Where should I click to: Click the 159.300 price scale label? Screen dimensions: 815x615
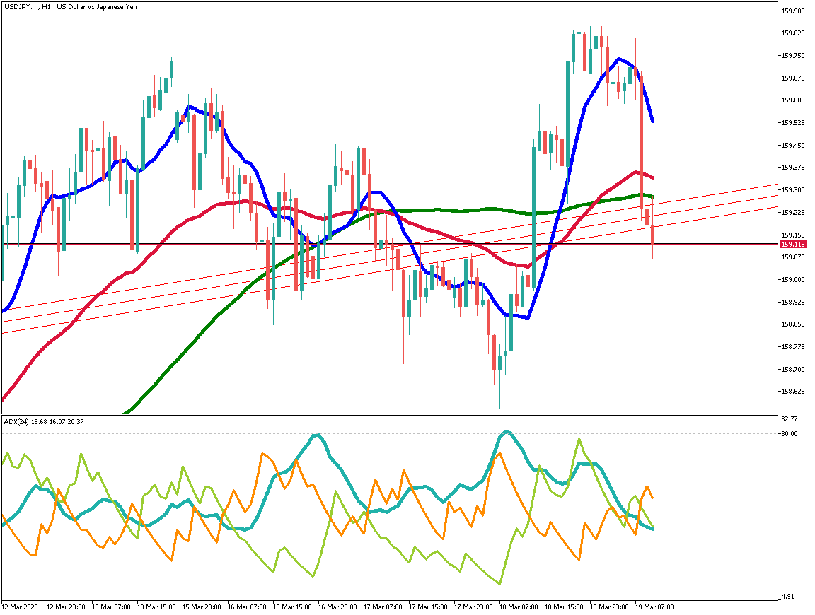click(793, 190)
